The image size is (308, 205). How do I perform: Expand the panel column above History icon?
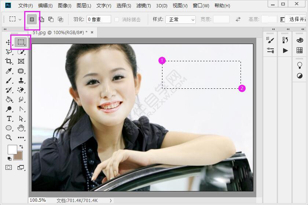click(x=288, y=29)
